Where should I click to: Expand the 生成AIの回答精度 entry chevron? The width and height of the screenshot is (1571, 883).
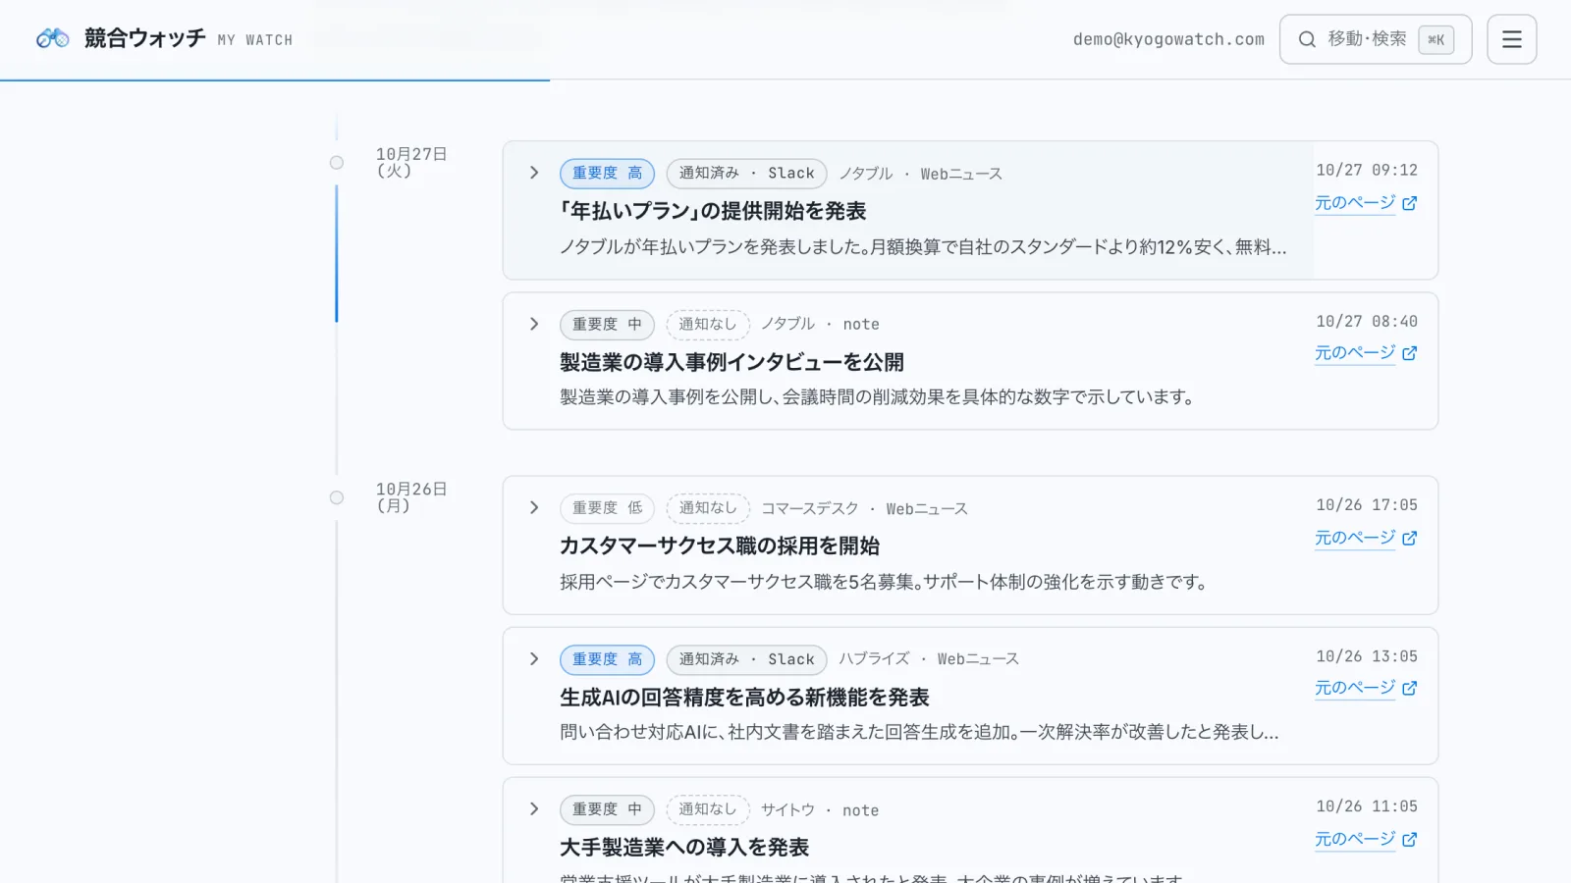point(534,658)
